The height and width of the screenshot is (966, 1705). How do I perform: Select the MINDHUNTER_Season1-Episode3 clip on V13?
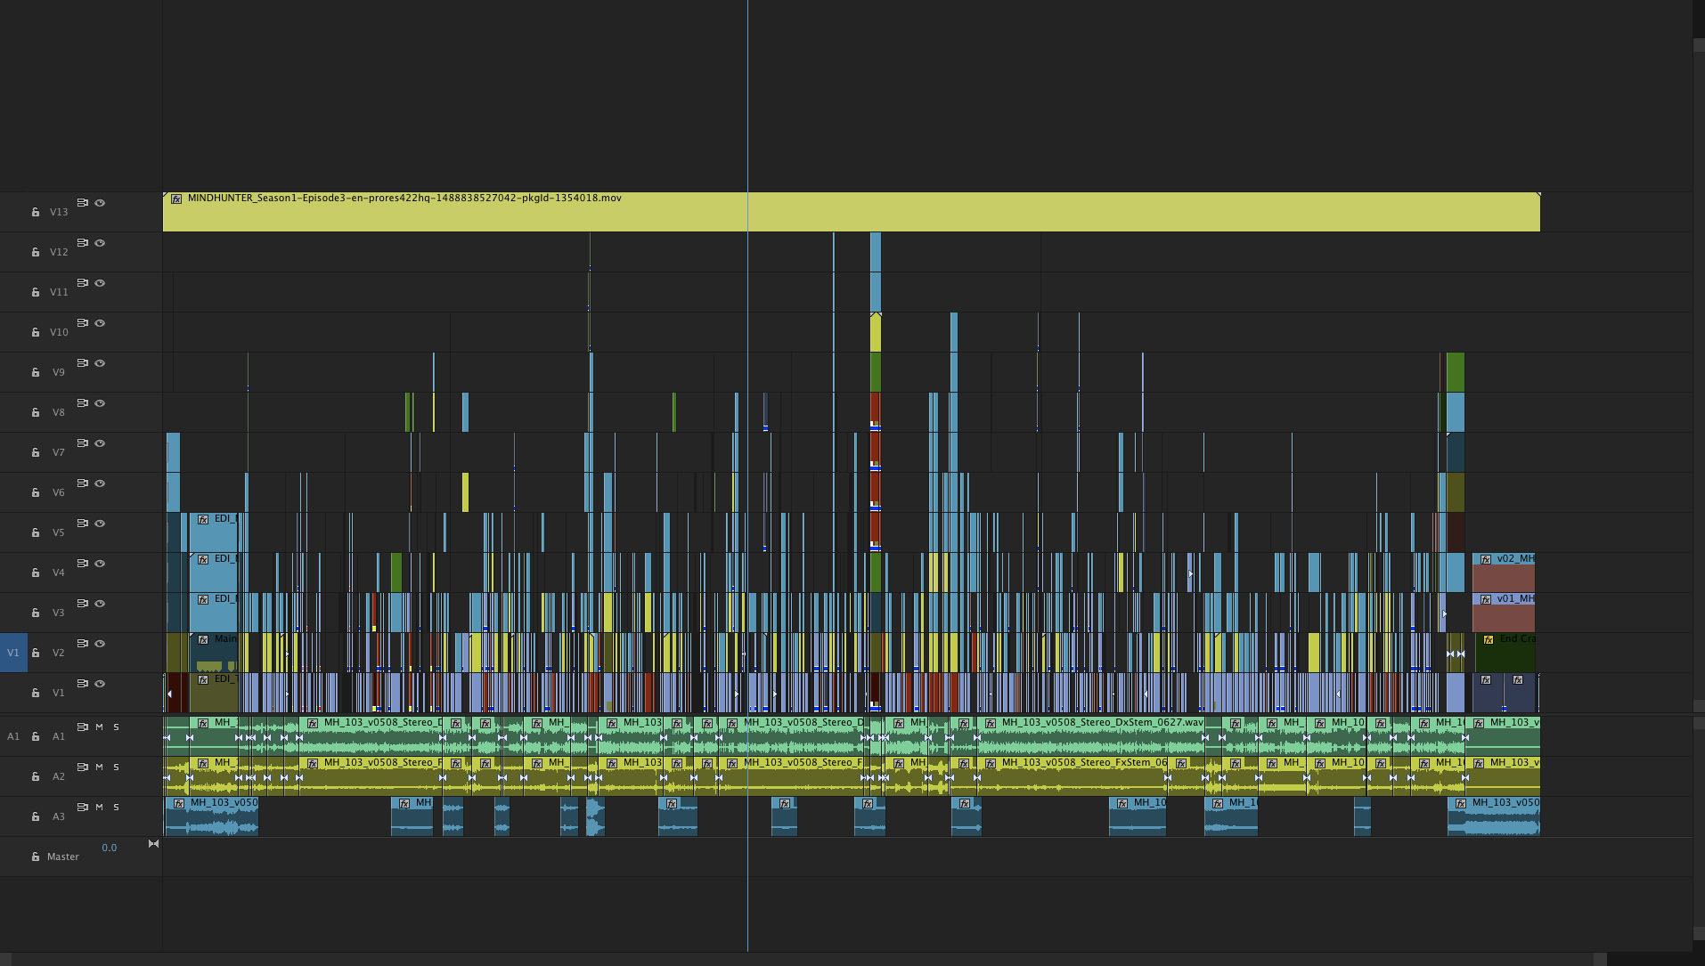851,212
